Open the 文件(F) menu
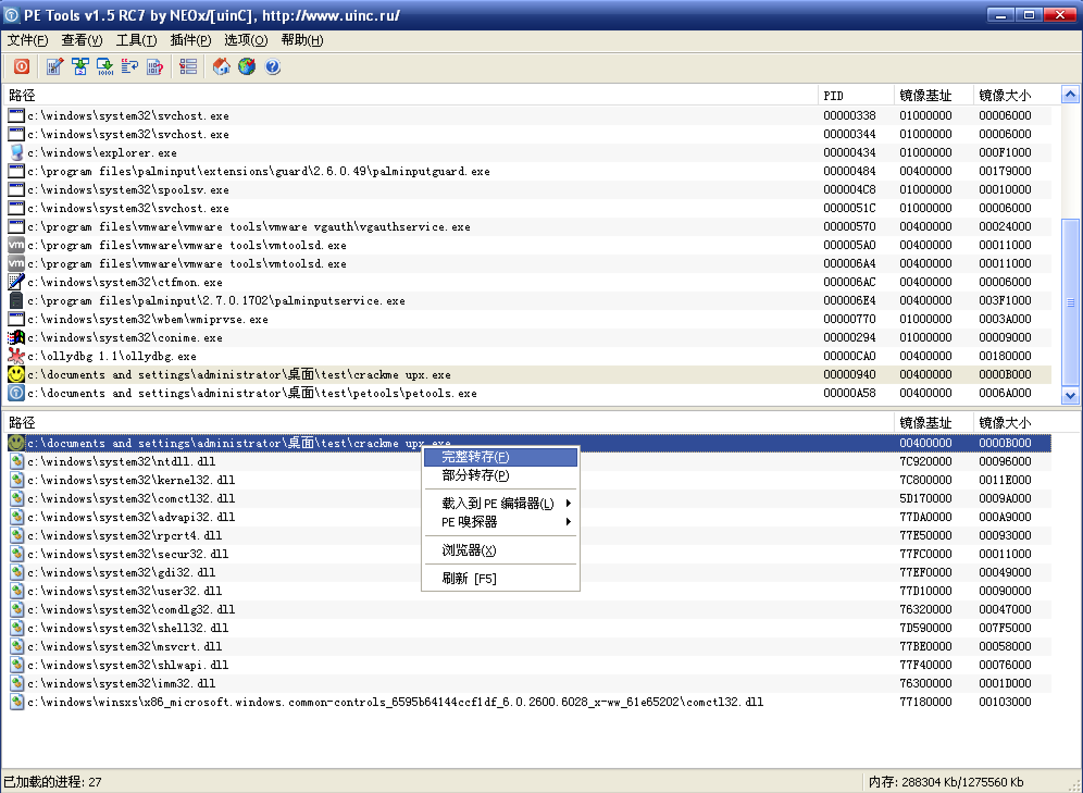 [28, 40]
